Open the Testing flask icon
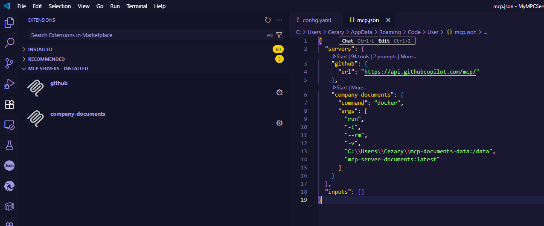The height and width of the screenshot is (226, 544). point(9,145)
